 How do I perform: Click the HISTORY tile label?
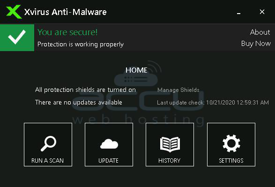[x=169, y=160]
